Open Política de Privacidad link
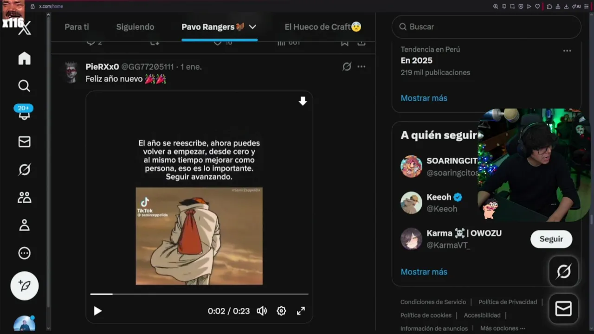 [x=508, y=302]
